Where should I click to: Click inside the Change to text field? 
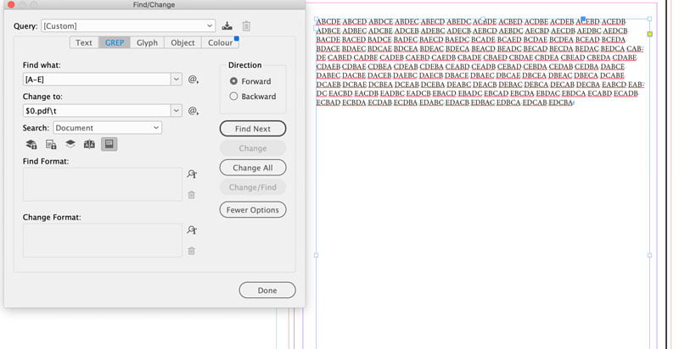click(x=96, y=110)
